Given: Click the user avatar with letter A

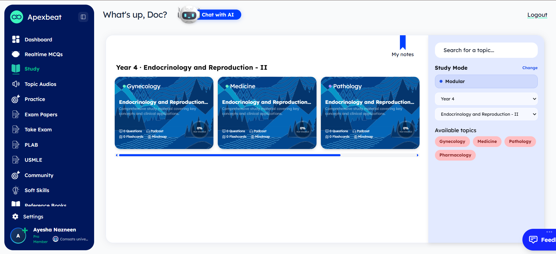Looking at the screenshot, I should pos(18,236).
